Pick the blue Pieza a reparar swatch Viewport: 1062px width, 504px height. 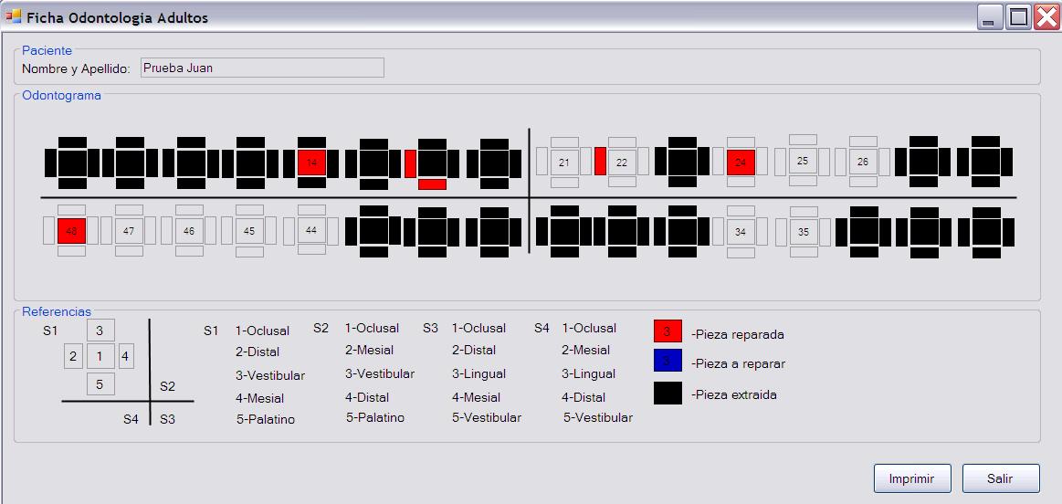(x=668, y=362)
